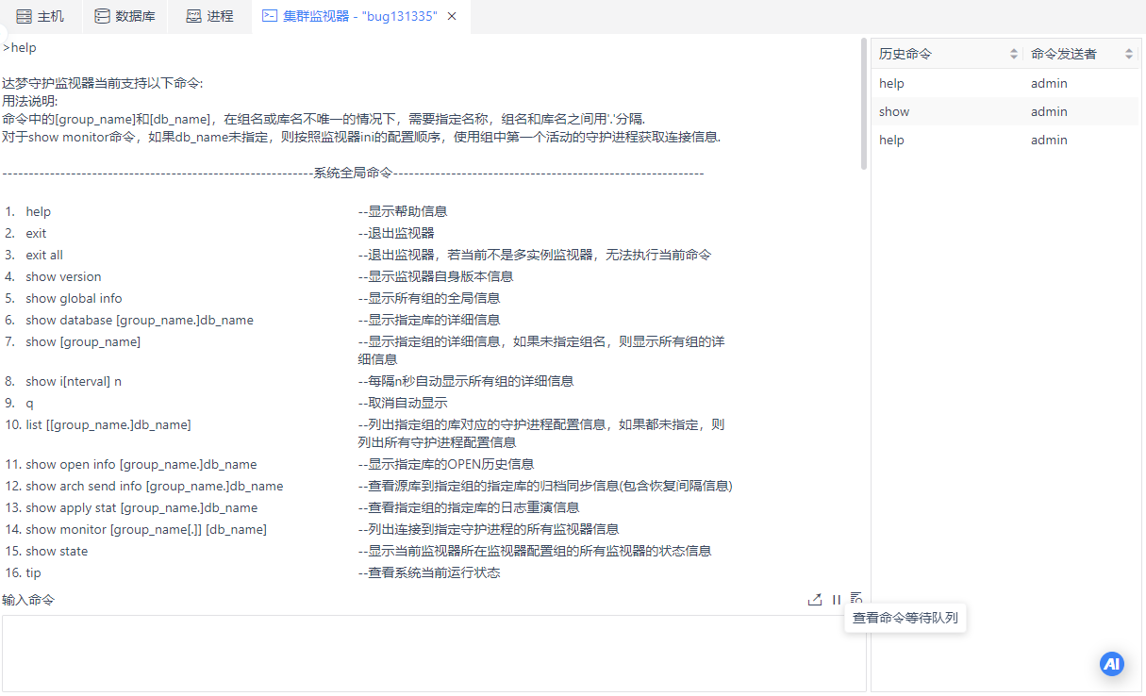1146x696 pixels.
Task: Open the 主机 tab
Action: 40,16
